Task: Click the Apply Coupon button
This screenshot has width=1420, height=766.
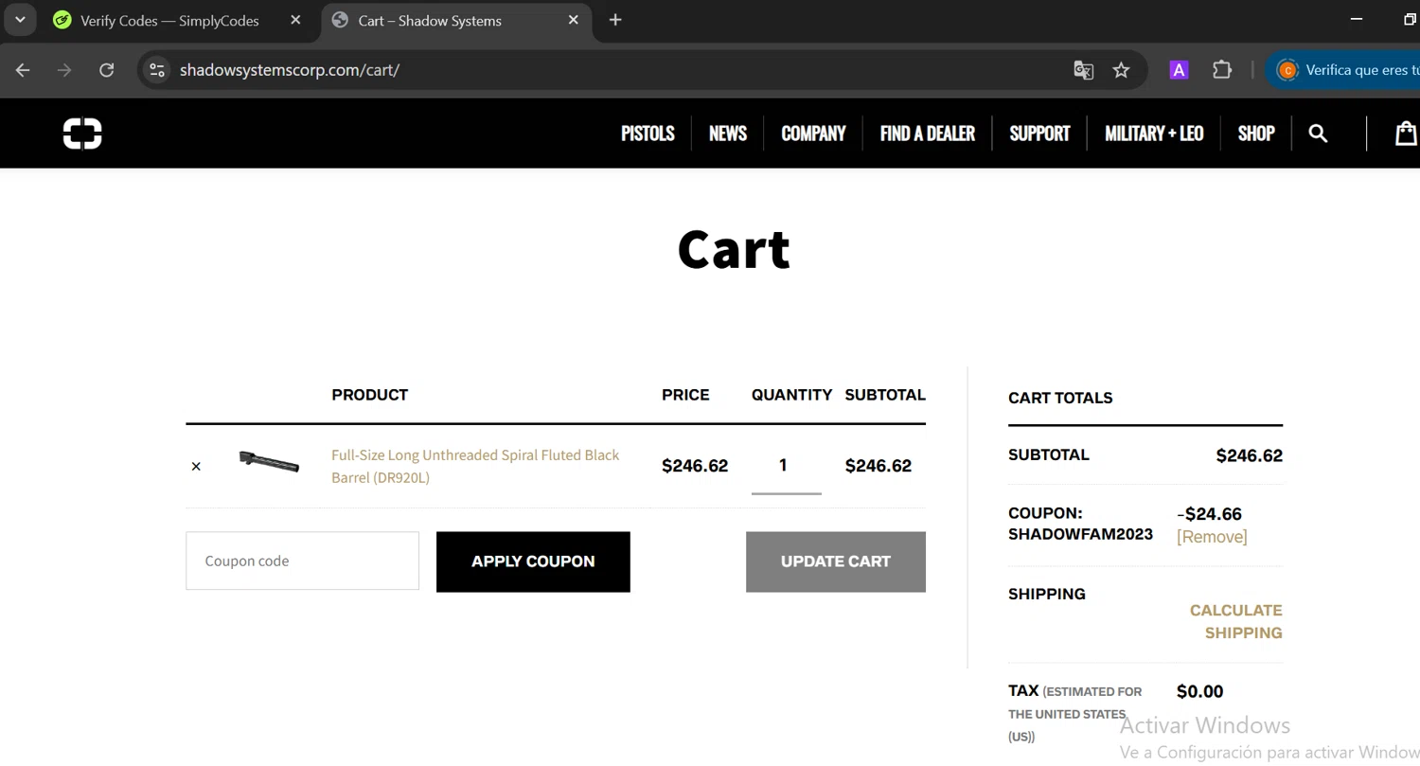Action: (533, 561)
